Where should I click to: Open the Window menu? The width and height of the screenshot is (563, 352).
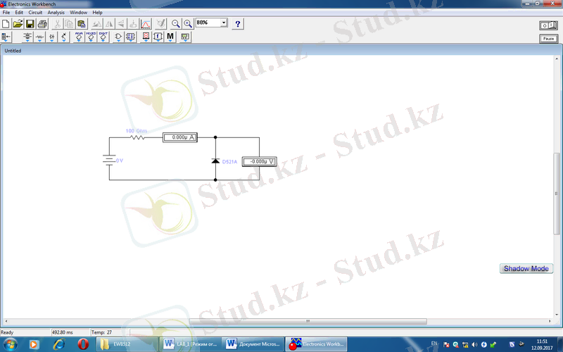[78, 12]
